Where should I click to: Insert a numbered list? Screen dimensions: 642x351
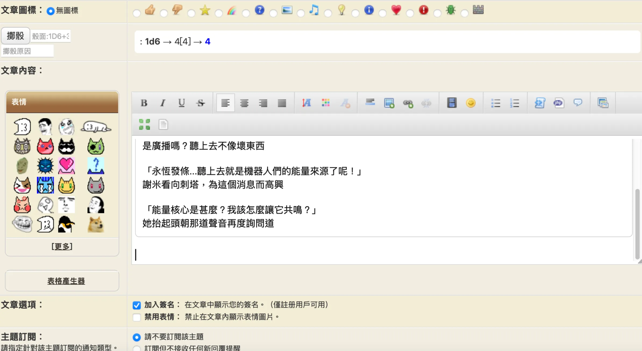514,103
